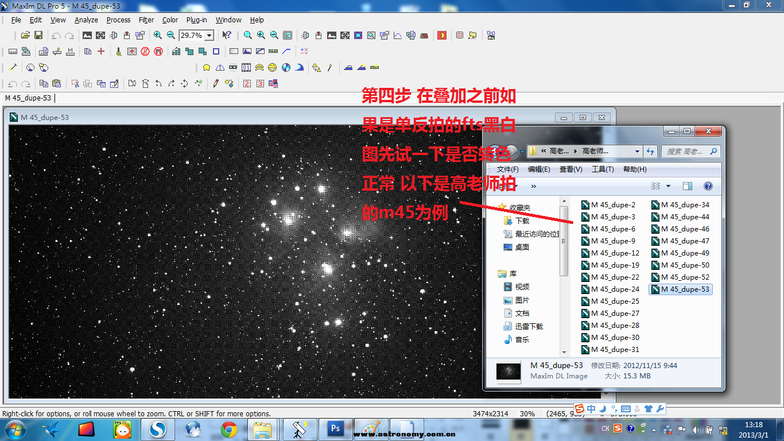
Task: Click the film strip 01 icon
Action: click(x=246, y=67)
